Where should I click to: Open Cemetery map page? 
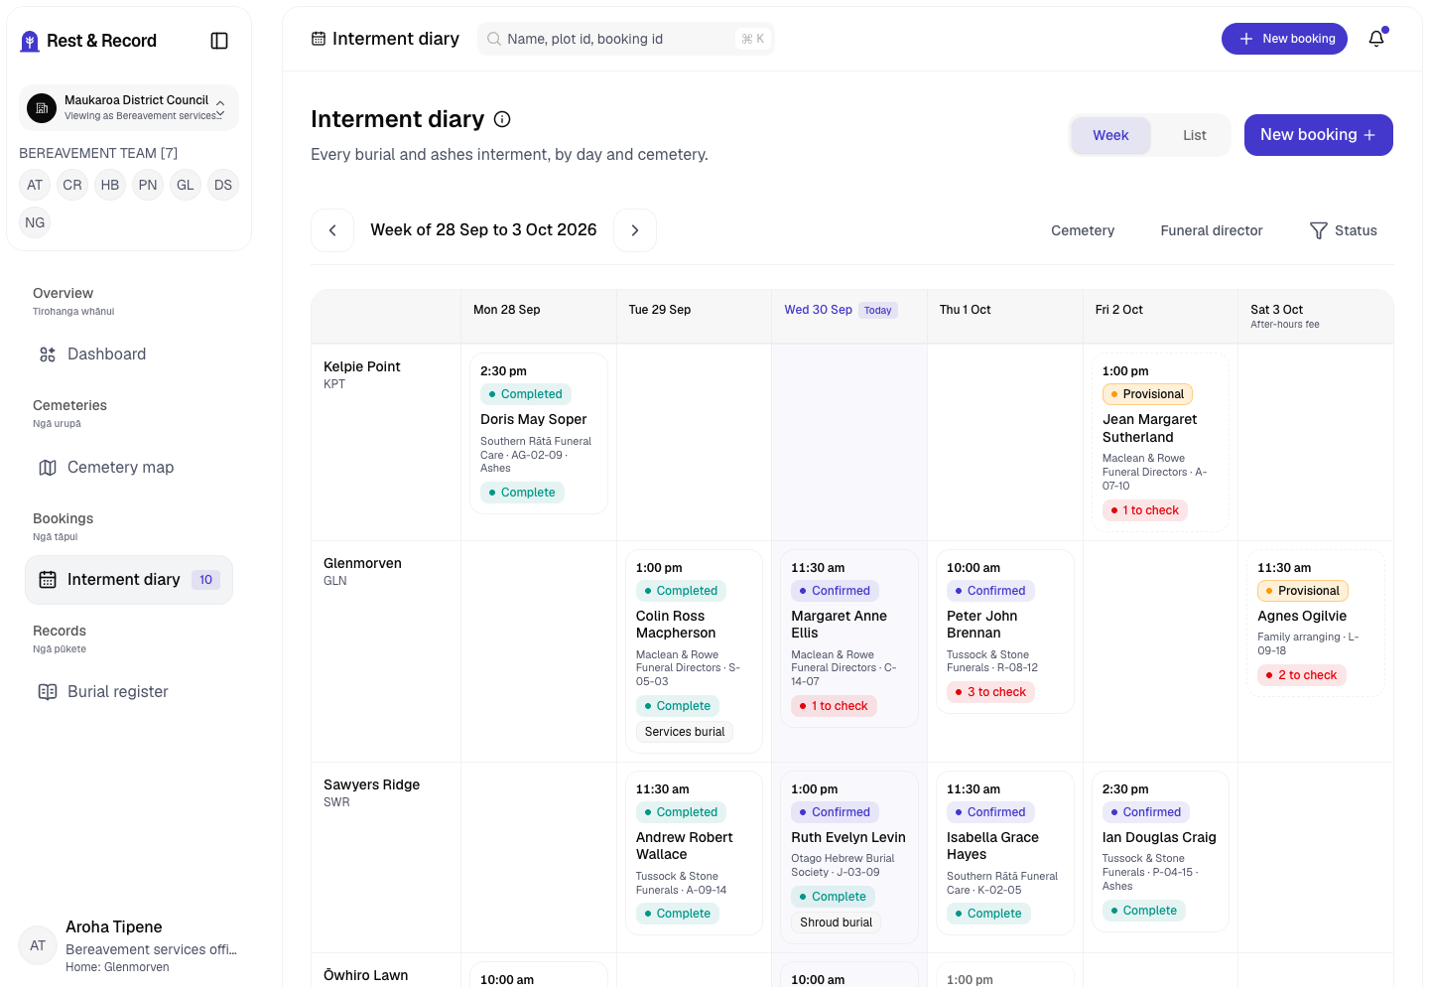click(129, 468)
